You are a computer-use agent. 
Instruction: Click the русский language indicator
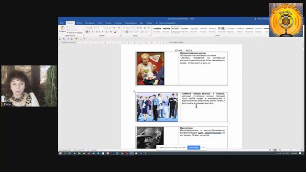tap(94, 150)
